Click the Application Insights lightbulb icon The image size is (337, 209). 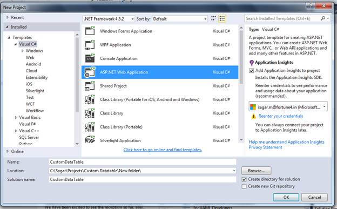[252, 63]
